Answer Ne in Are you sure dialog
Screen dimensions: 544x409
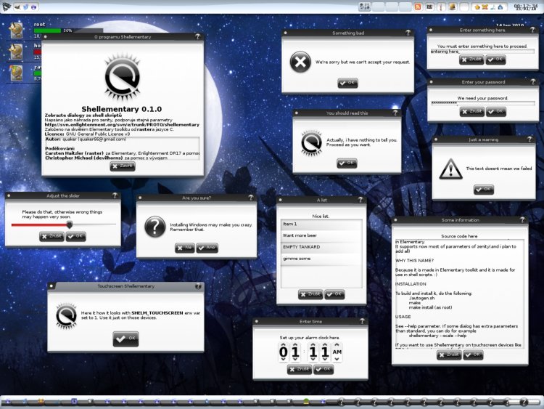coord(184,248)
